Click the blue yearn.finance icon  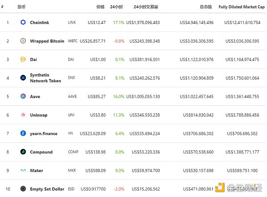(23, 133)
